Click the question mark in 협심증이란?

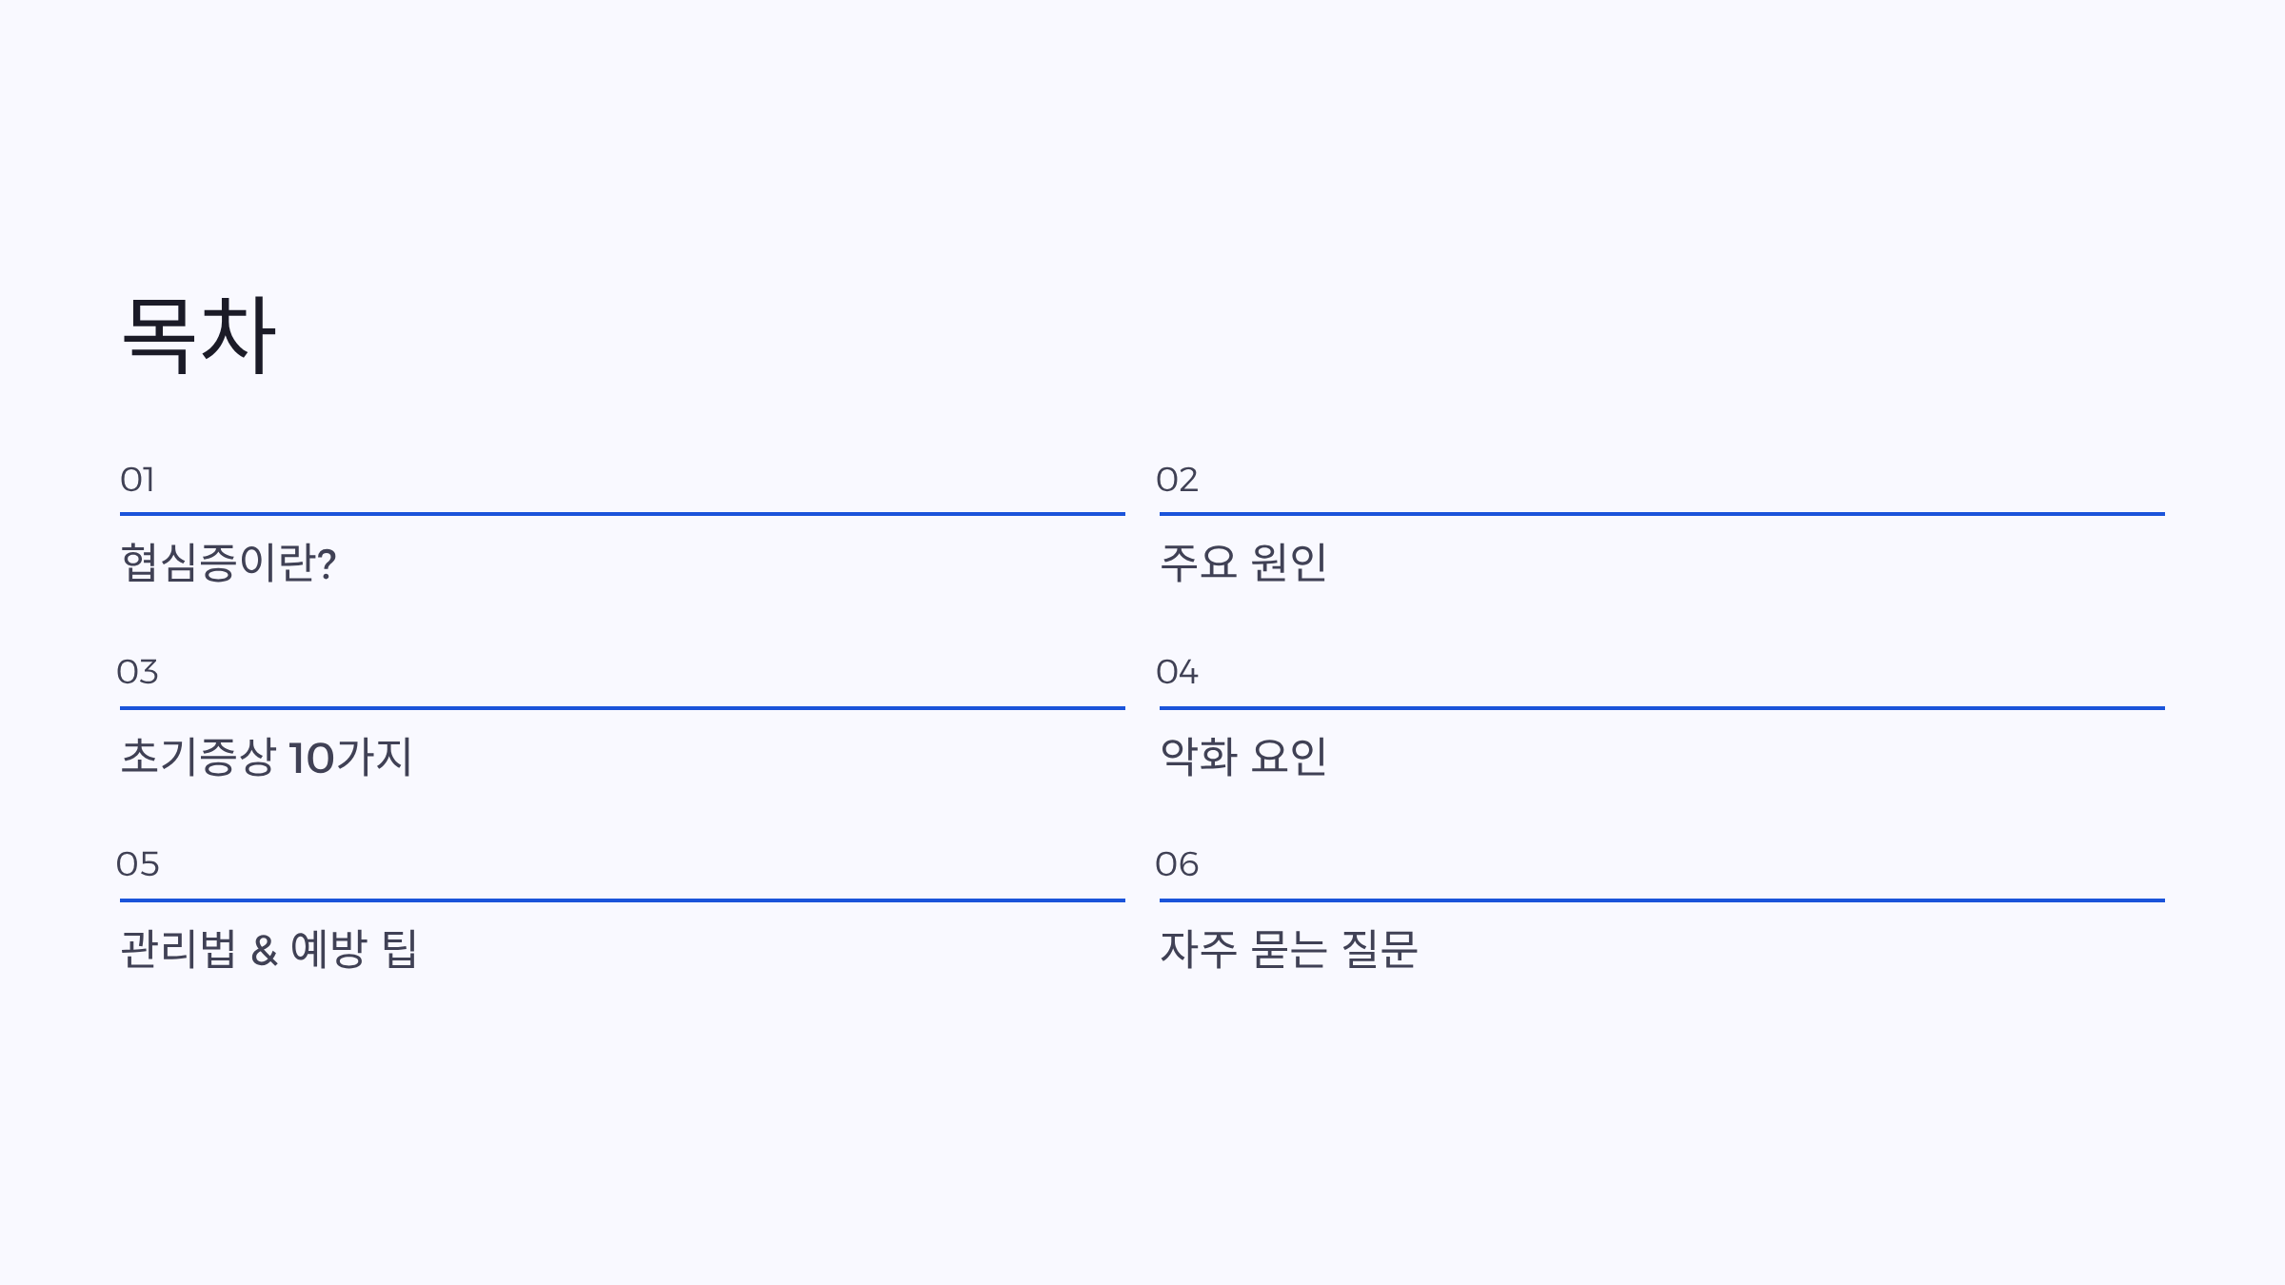(327, 563)
